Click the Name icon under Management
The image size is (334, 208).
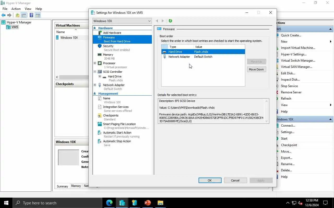(x=100, y=98)
